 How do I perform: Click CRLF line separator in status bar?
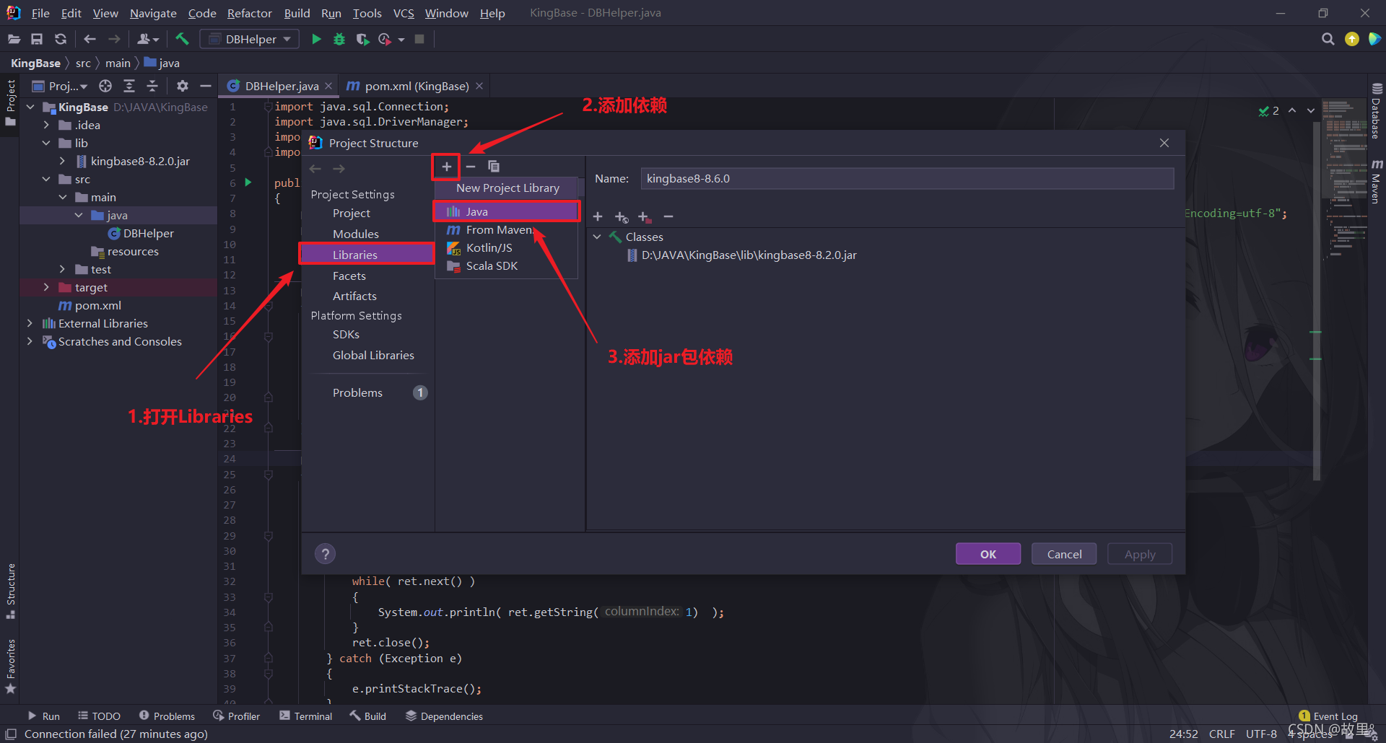1221,734
